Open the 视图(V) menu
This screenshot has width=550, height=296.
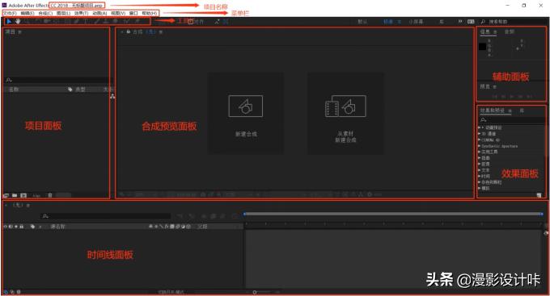[118, 13]
